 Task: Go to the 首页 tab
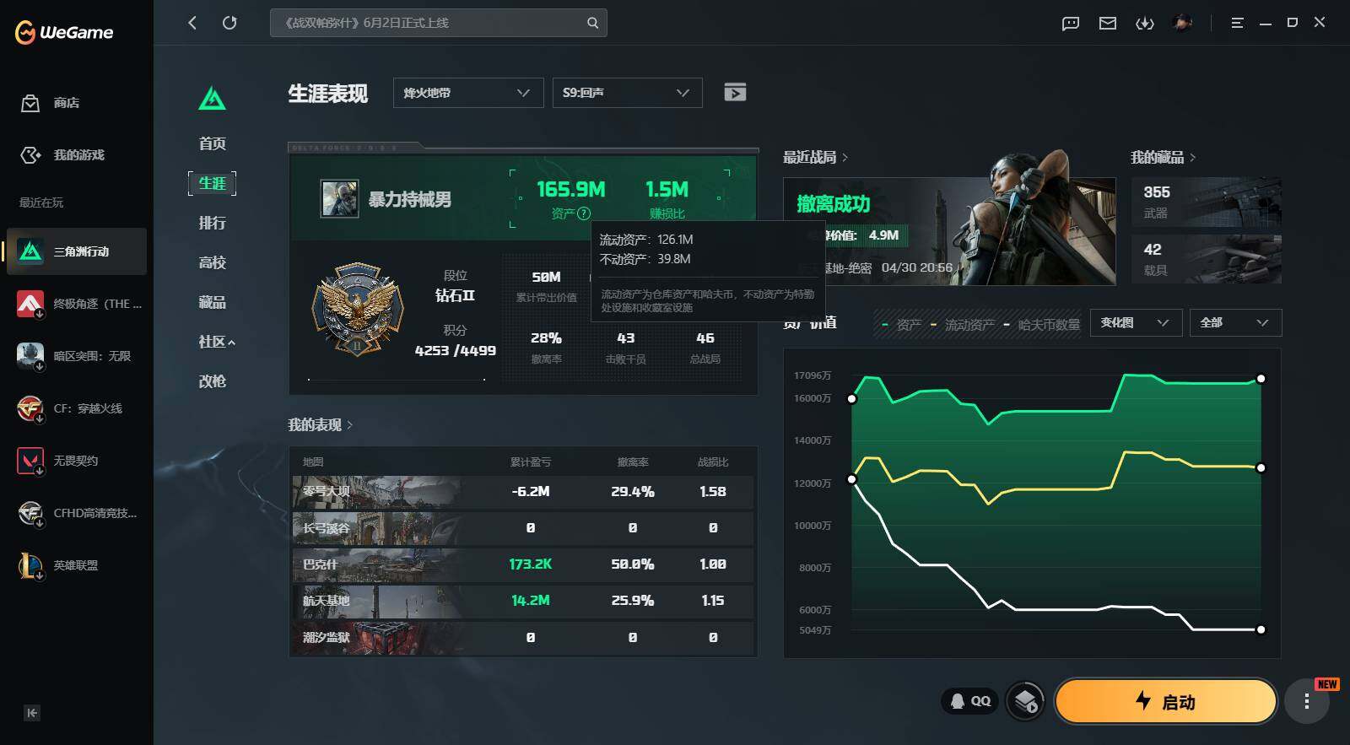click(213, 143)
